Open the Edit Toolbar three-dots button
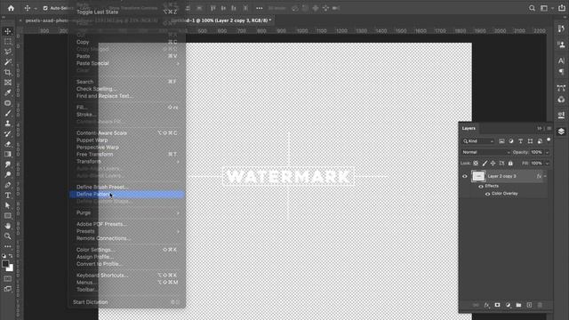569x320 pixels. [x=8, y=246]
